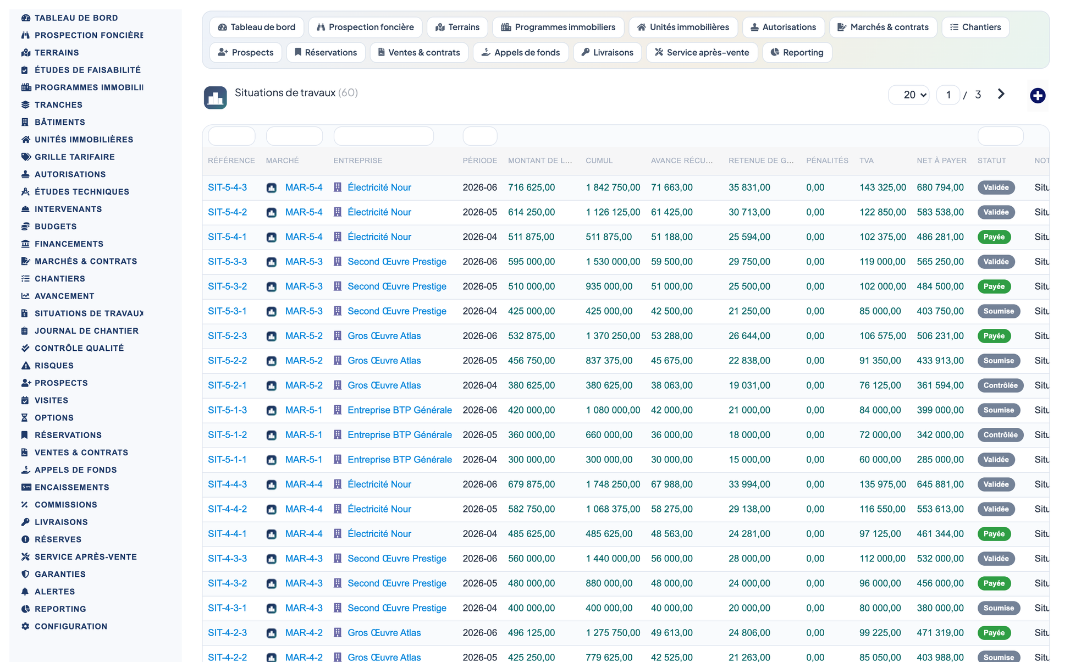Click market icon beside MAR-5-4 in SIT-5-4-3 row

click(272, 187)
